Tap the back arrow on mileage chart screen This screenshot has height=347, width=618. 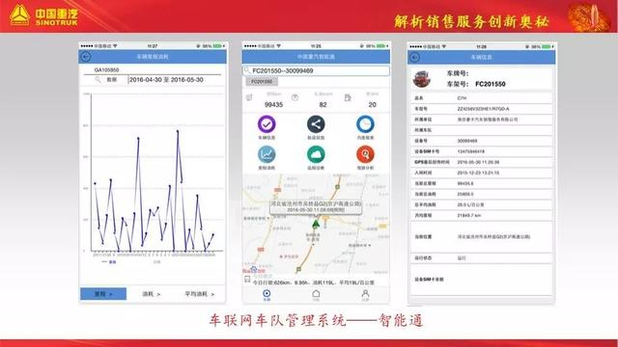(86, 57)
